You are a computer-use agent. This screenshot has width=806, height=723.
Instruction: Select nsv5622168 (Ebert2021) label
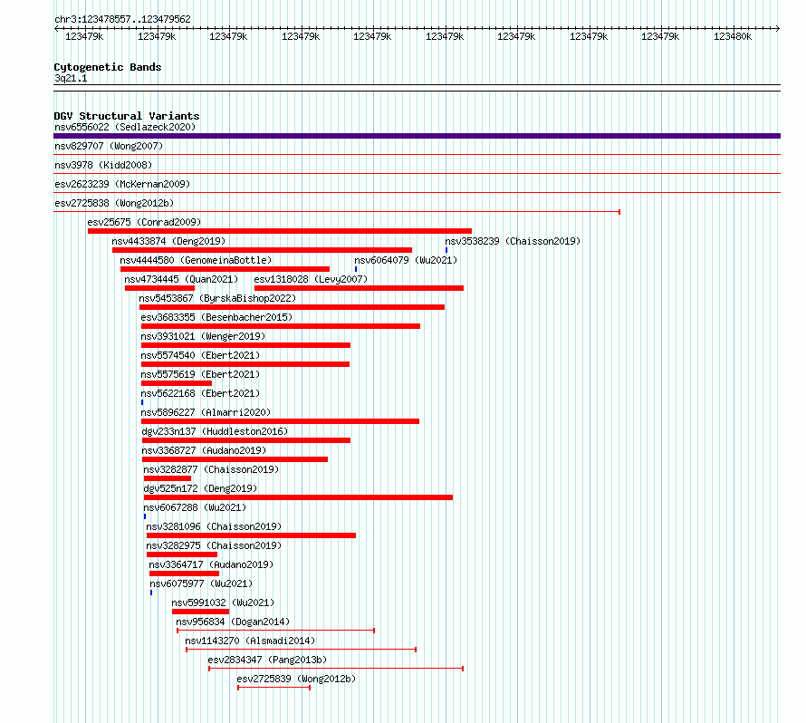tap(200, 393)
